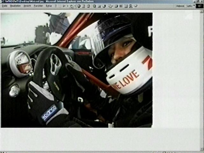Click the Links toolbar label

pos(190,6)
